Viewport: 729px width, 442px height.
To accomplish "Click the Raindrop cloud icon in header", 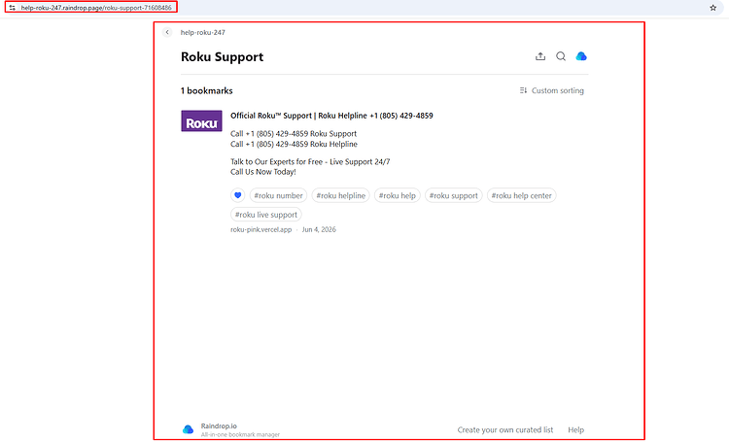I will 581,56.
